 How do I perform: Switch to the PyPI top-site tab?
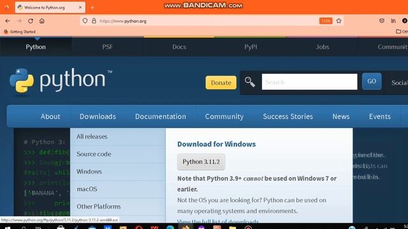(x=251, y=47)
